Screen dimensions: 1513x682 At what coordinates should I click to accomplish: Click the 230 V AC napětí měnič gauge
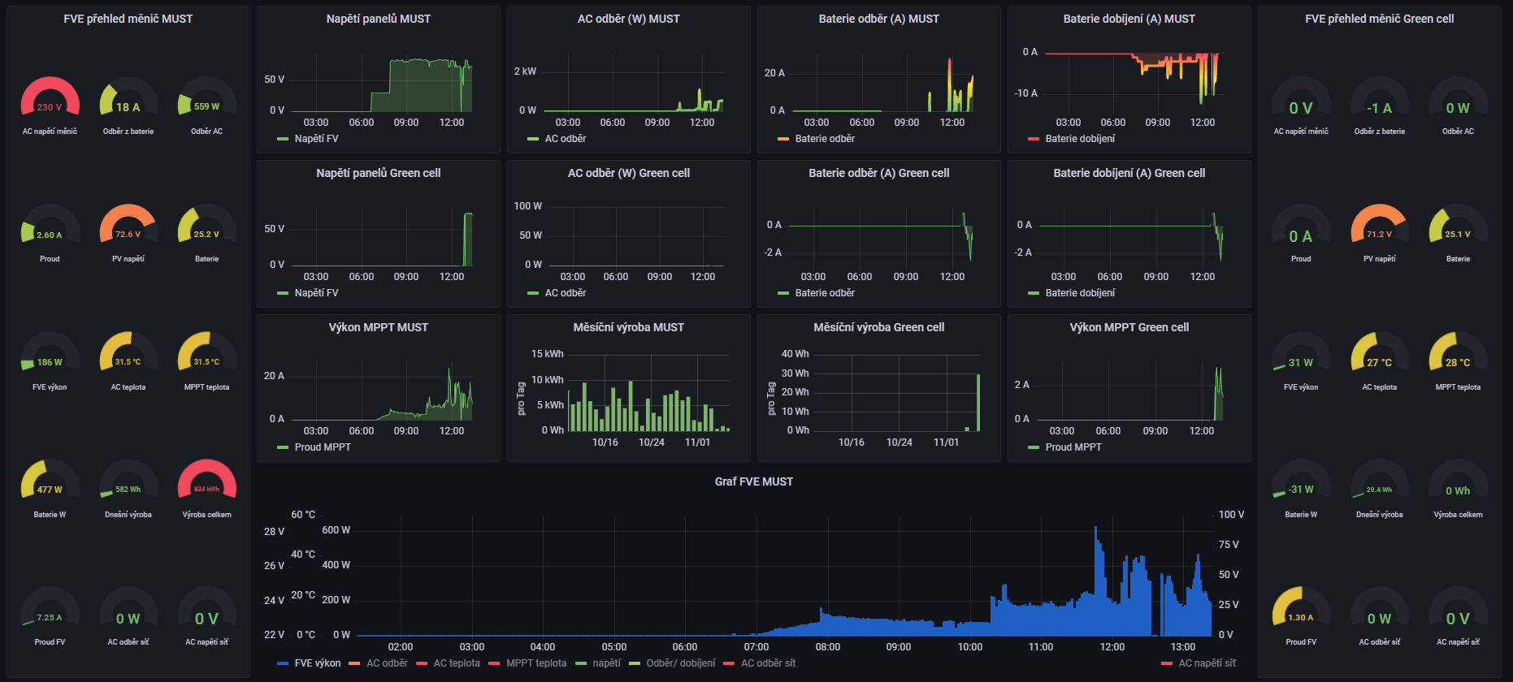click(50, 99)
